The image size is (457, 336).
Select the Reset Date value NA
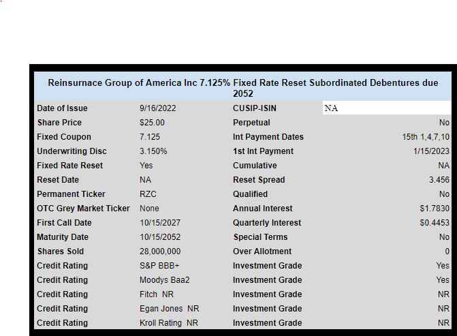click(x=145, y=180)
